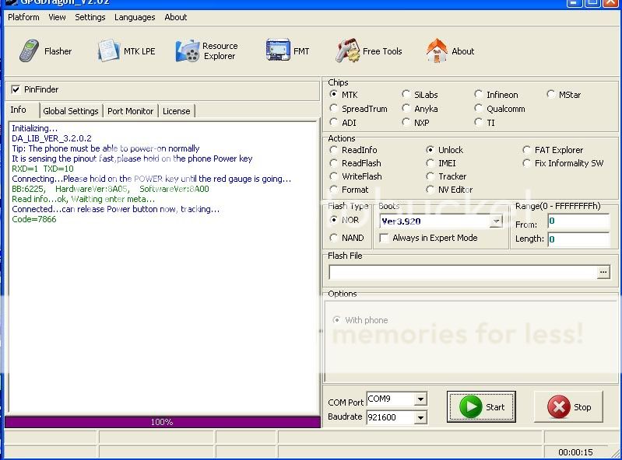Viewport: 622px width, 460px height.
Task: Uncheck the PinFinder checkbox
Action: click(x=16, y=89)
